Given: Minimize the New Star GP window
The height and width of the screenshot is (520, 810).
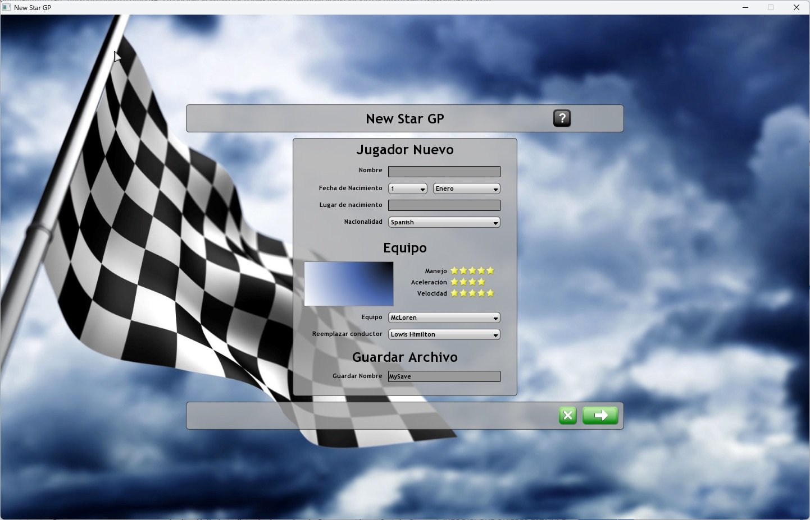Looking at the screenshot, I should (745, 7).
